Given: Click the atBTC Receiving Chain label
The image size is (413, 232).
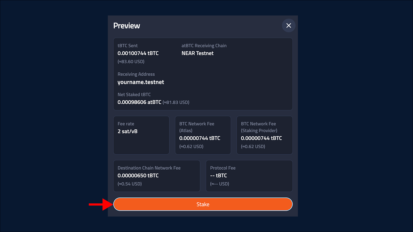Looking at the screenshot, I should 204,46.
